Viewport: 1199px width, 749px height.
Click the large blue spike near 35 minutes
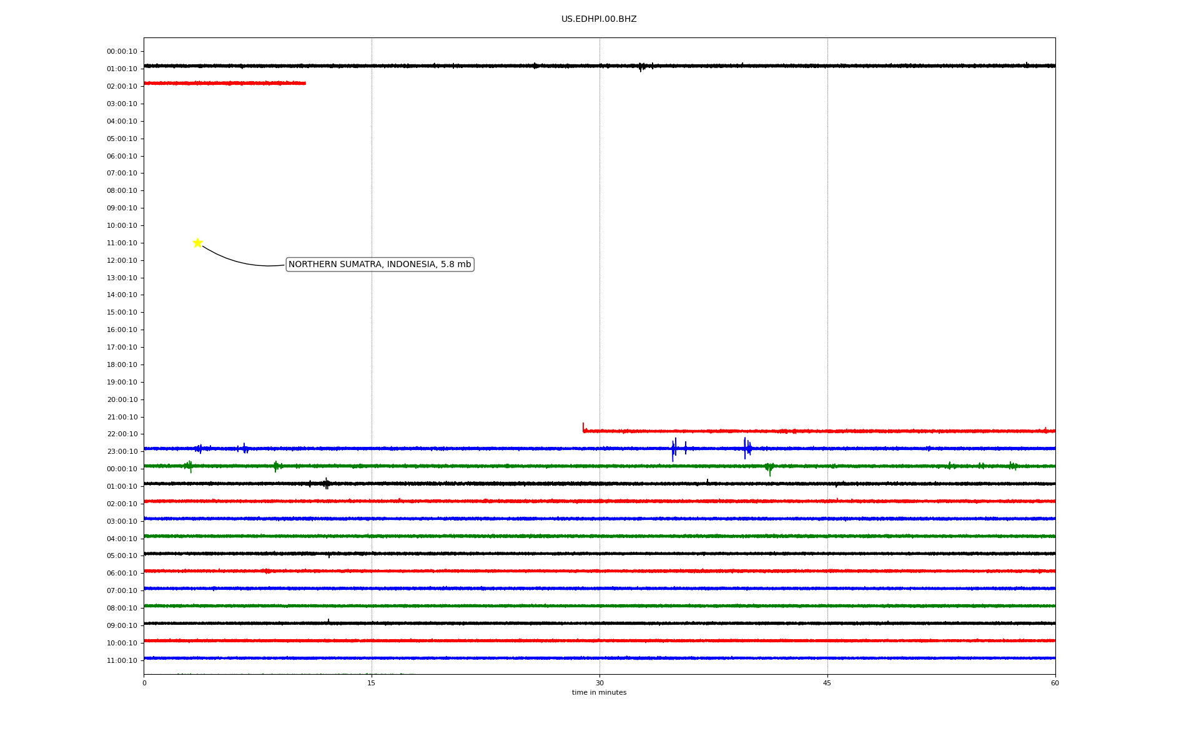pyautogui.click(x=673, y=449)
